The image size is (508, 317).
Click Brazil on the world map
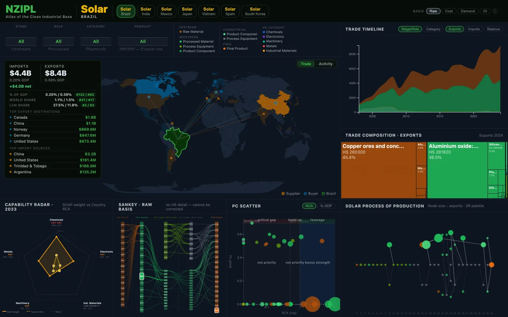point(178,141)
